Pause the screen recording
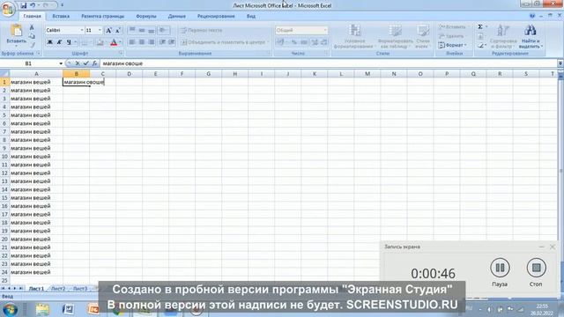Viewport: 564px width, 317px height. [x=500, y=268]
